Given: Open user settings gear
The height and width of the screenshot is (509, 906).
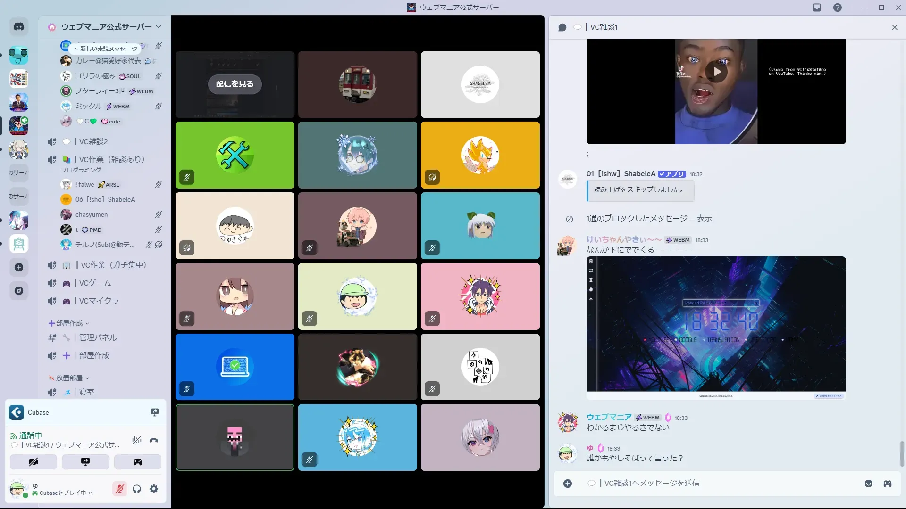Looking at the screenshot, I should click(x=154, y=489).
